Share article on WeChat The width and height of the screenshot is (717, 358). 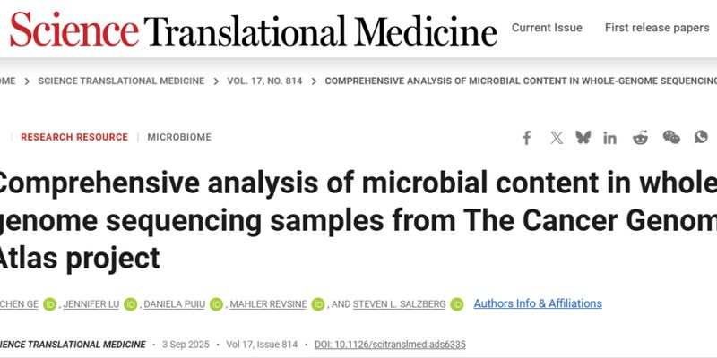[x=671, y=137]
